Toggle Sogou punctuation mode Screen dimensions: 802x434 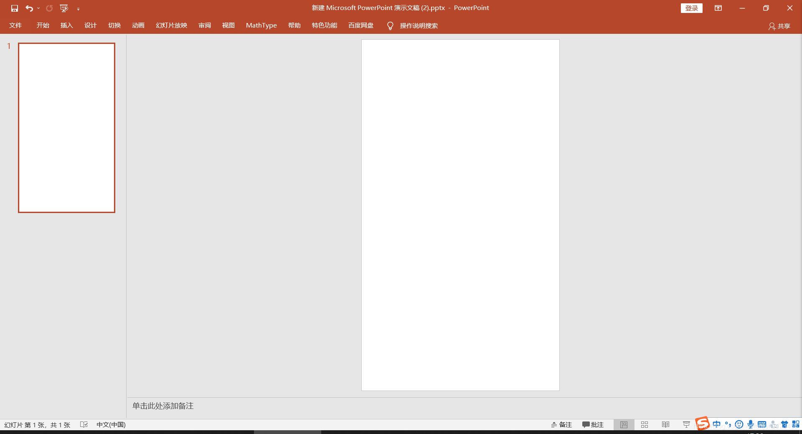pyautogui.click(x=728, y=424)
